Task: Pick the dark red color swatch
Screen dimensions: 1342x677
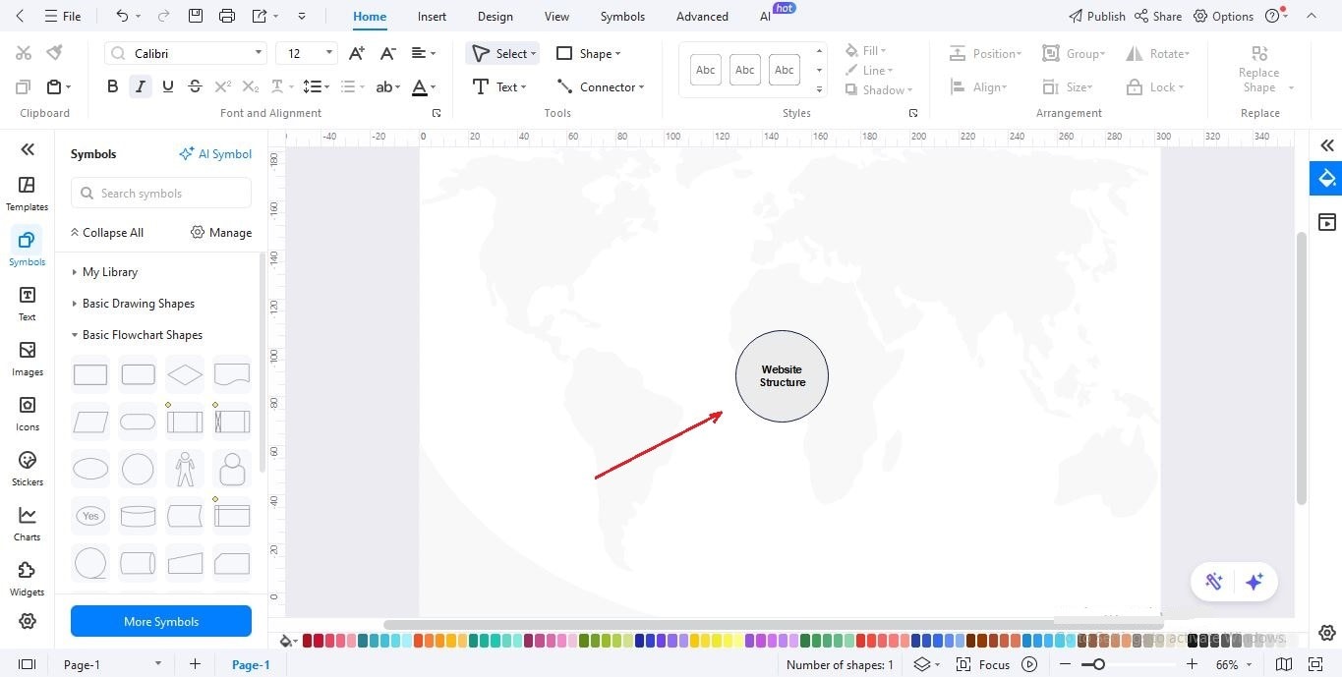Action: [x=307, y=641]
